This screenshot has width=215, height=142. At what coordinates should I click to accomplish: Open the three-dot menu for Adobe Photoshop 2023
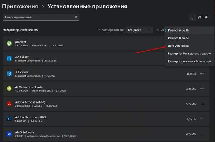[202, 119]
